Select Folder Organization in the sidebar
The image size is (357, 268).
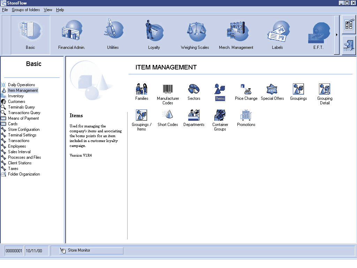click(x=24, y=174)
